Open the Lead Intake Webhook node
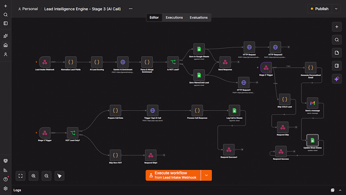 45,62
